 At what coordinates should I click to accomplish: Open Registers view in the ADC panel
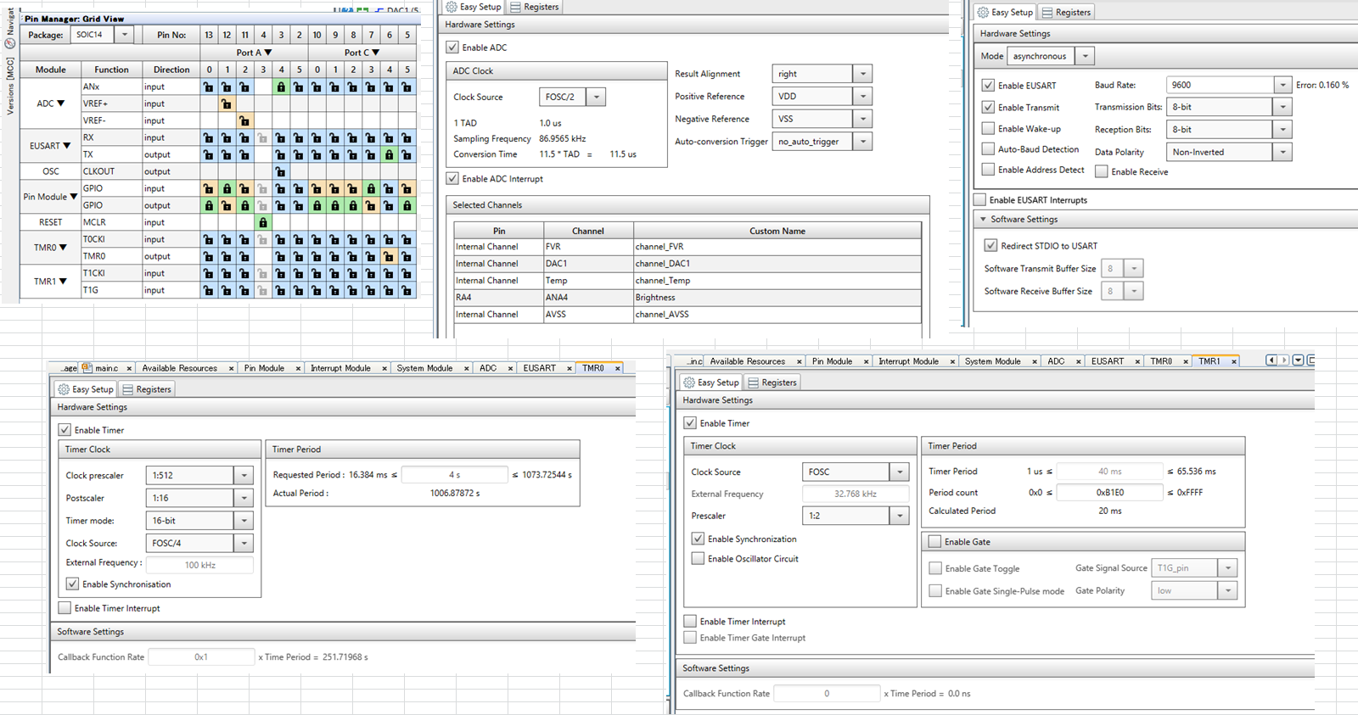tap(535, 7)
